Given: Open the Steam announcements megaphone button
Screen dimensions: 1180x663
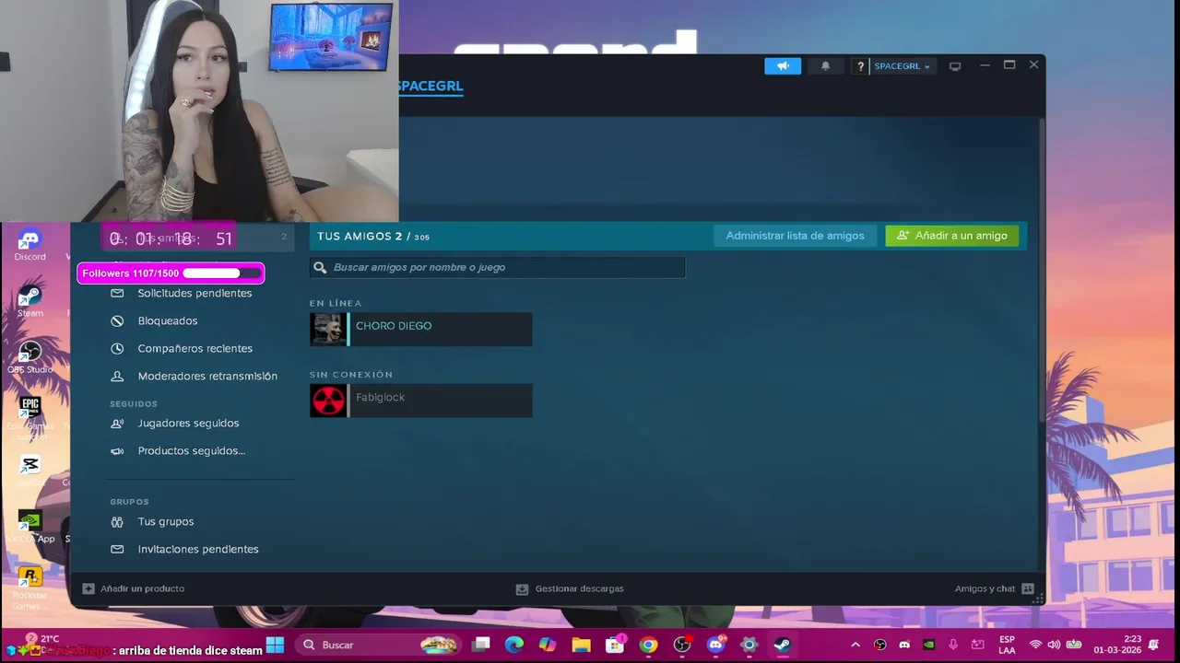Looking at the screenshot, I should [x=783, y=66].
